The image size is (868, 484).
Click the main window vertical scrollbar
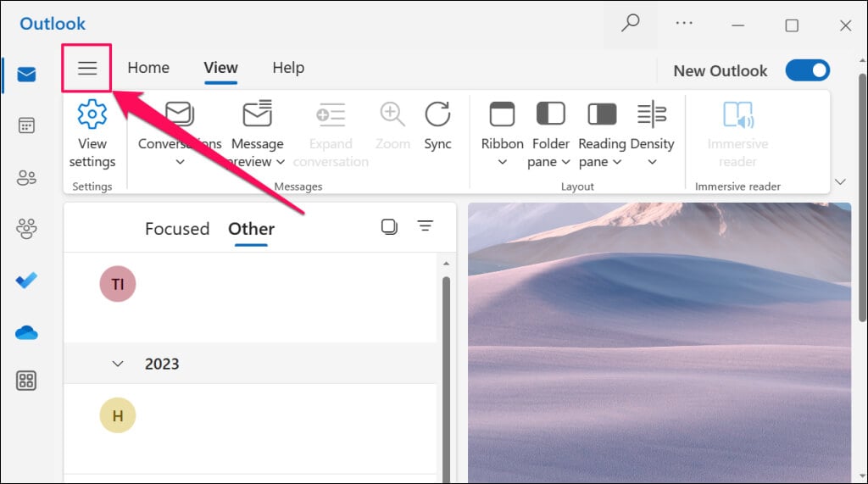coord(862,197)
